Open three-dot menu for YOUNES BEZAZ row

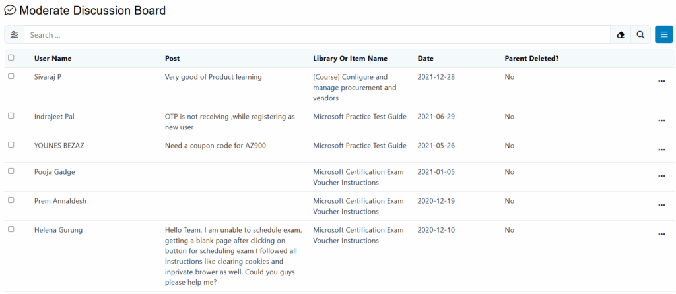661,150
